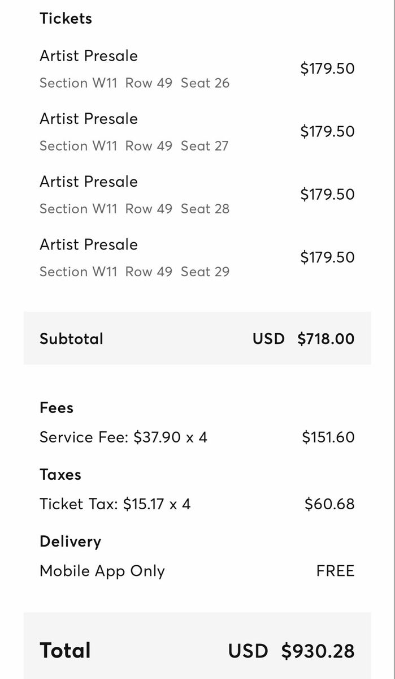Viewport: 395px width, 679px height.
Task: Click the $179.50 price for Seat 27
Action: click(327, 131)
